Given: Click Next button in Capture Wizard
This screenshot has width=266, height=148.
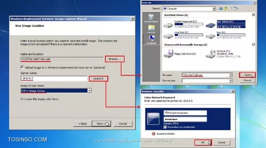Looking at the screenshot, I should tap(101, 124).
